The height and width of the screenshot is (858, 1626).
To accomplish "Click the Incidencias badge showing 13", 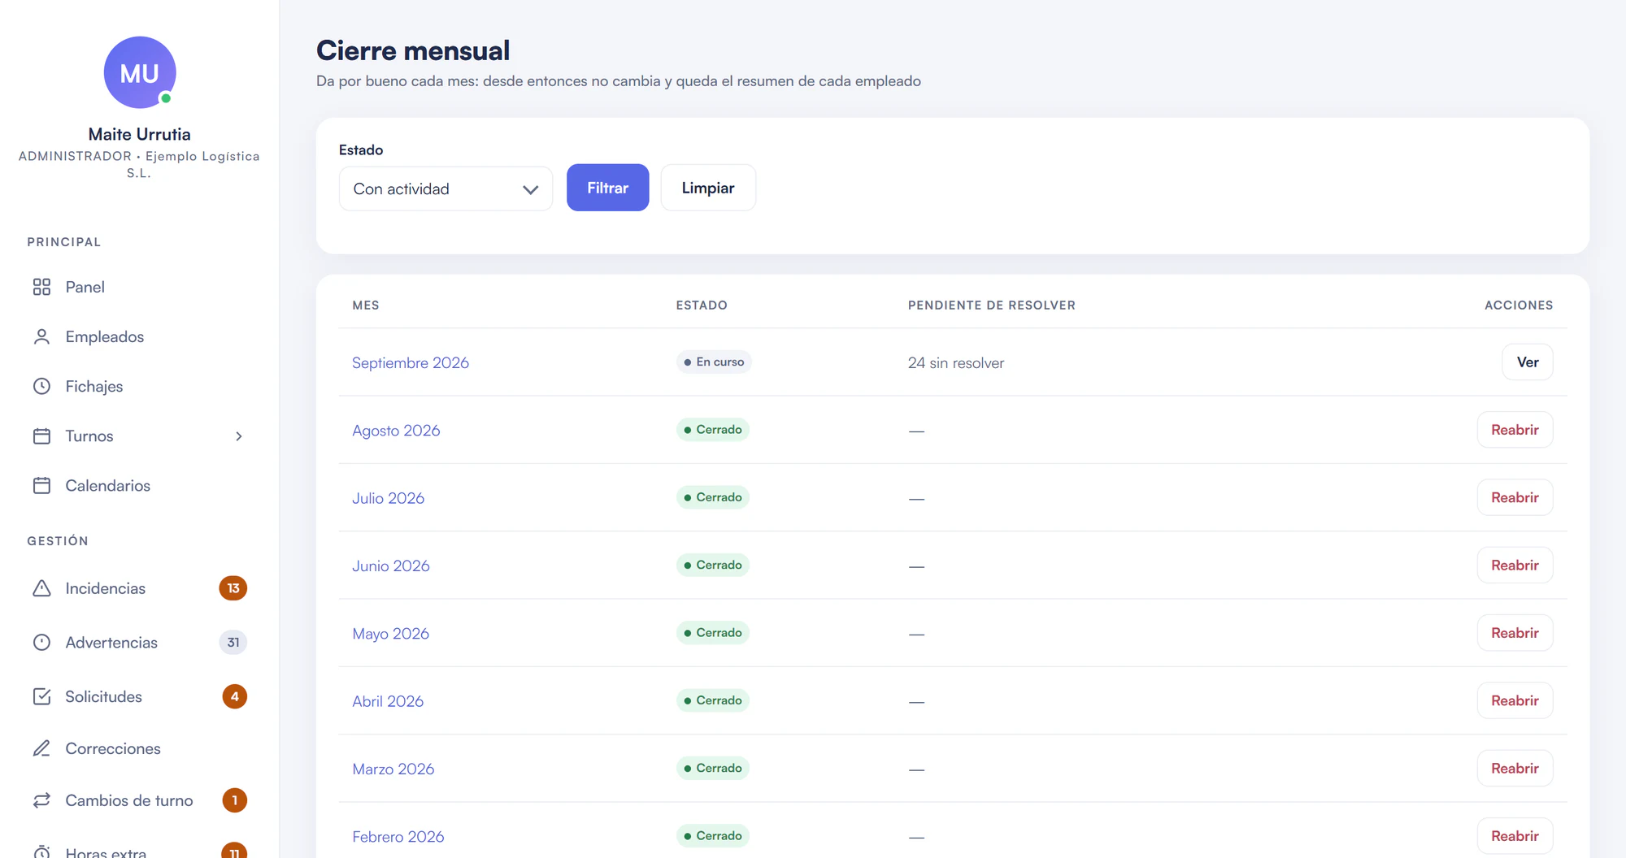I will tap(233, 588).
